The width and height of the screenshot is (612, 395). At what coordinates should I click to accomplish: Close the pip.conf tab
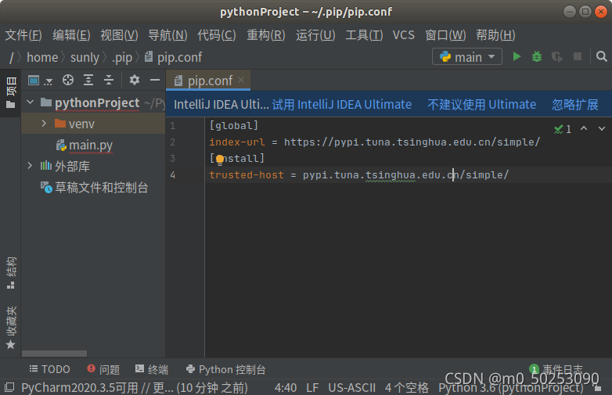241,80
